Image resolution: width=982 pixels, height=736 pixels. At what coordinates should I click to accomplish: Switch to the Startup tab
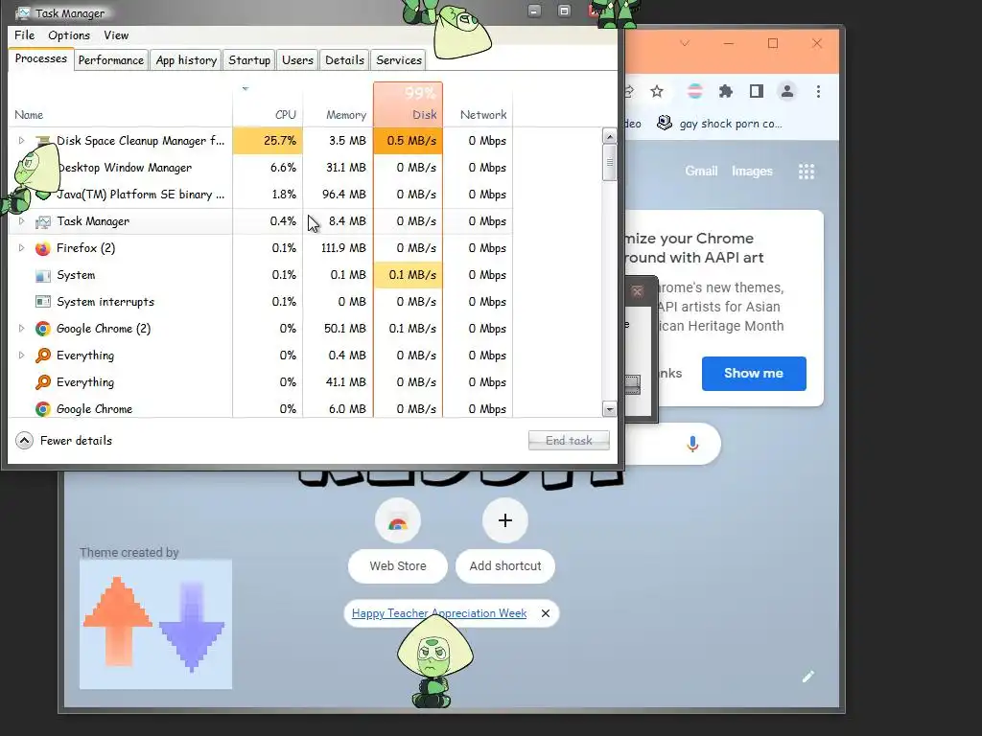pyautogui.click(x=249, y=60)
